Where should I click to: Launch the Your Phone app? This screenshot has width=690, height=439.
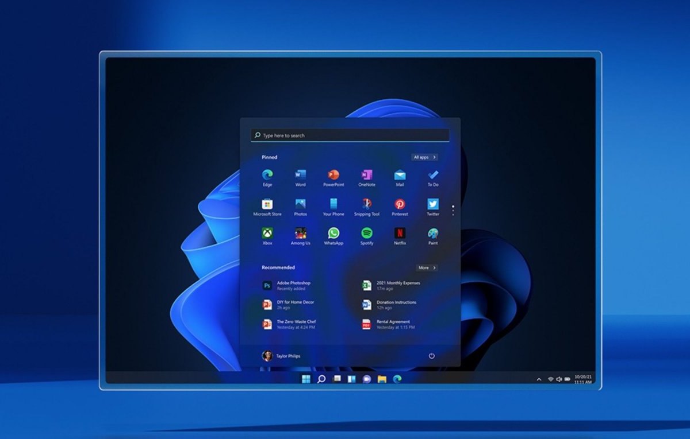coord(333,207)
